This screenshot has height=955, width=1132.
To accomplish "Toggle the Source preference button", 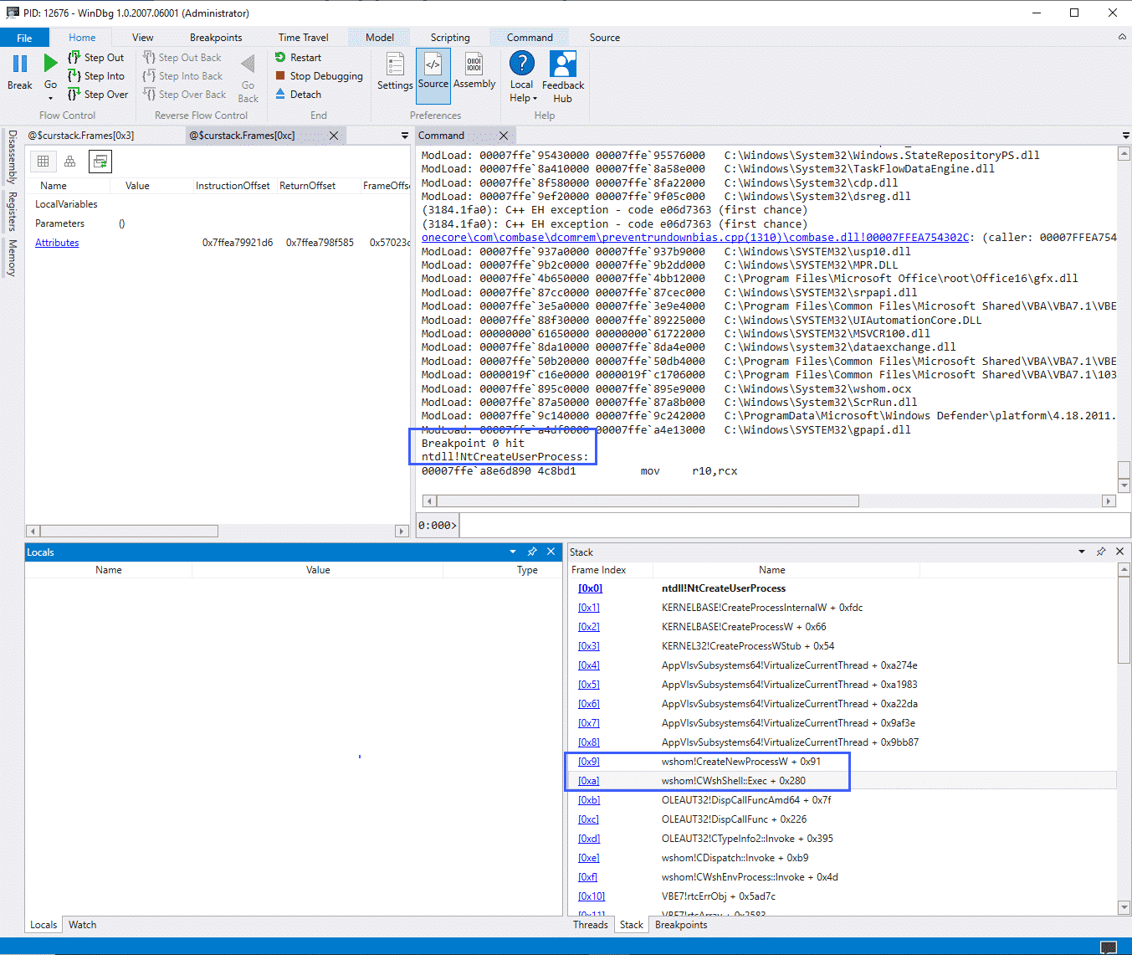I will click(x=433, y=75).
